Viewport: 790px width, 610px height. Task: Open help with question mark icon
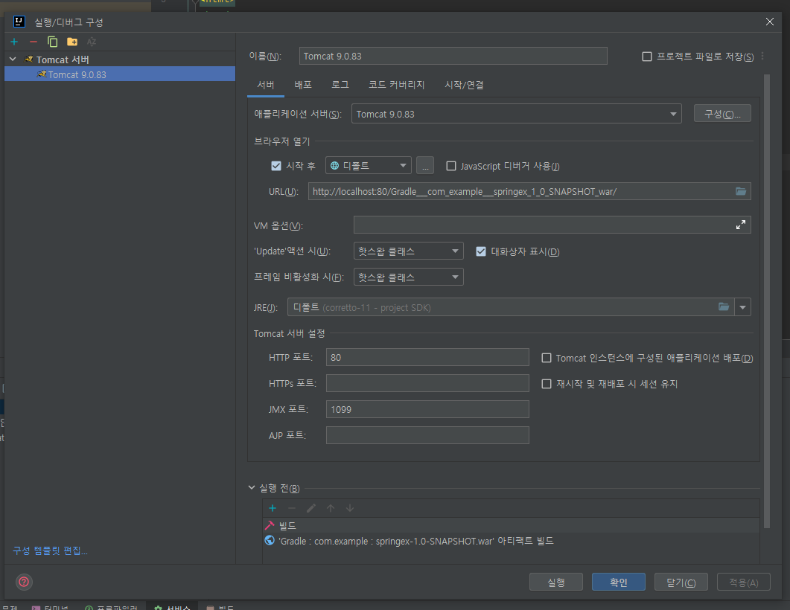(24, 582)
